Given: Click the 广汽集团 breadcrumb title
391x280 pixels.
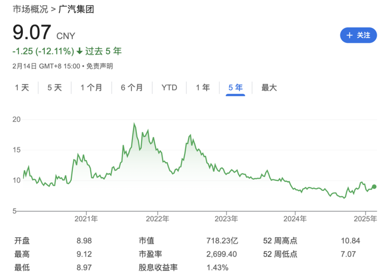Looking at the screenshot, I should coord(76,9).
